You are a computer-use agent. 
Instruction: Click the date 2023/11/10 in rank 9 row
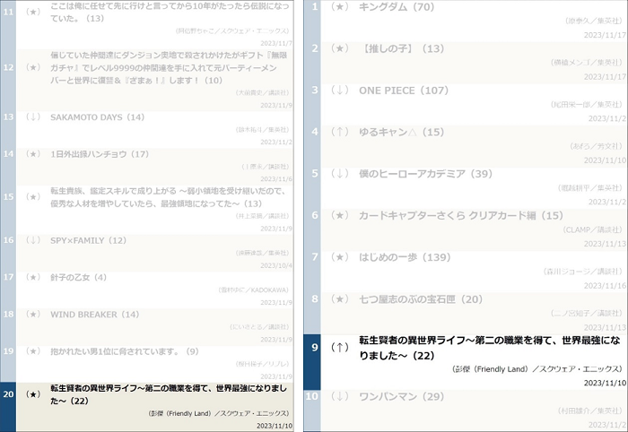click(605, 384)
